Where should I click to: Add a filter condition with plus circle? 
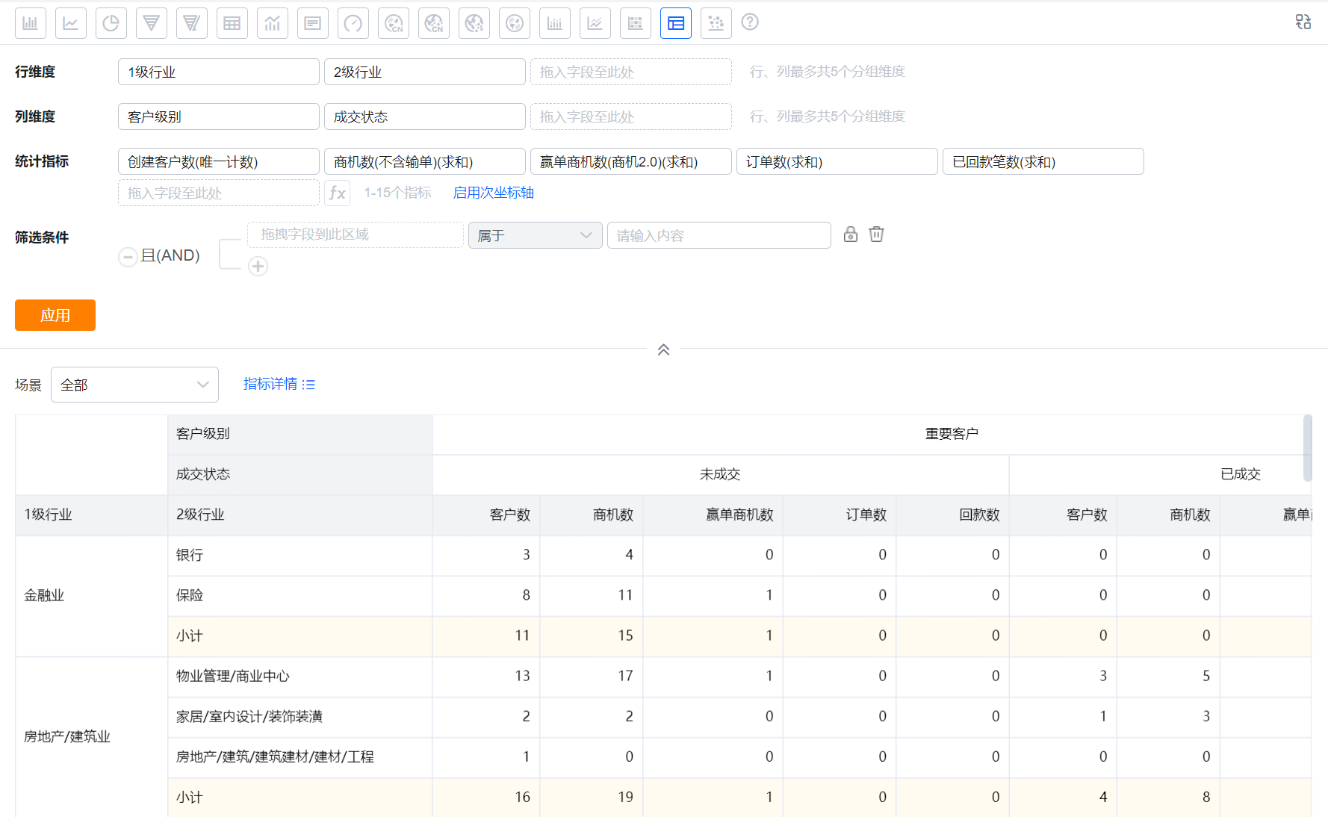click(x=258, y=266)
